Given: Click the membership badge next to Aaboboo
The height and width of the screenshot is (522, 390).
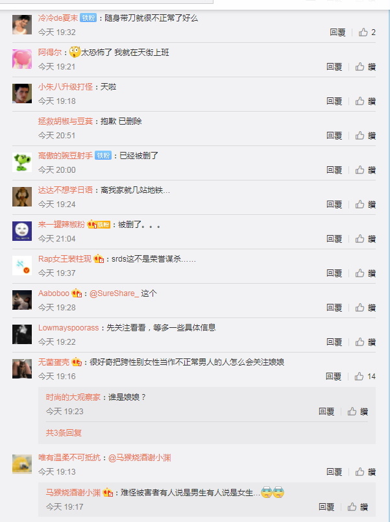Looking at the screenshot, I should point(77,293).
